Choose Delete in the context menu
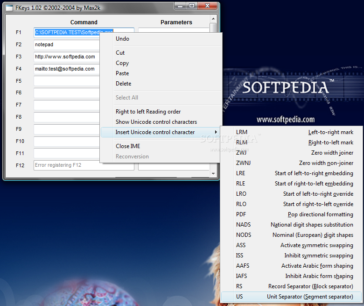The image size is (364, 306). click(161, 84)
